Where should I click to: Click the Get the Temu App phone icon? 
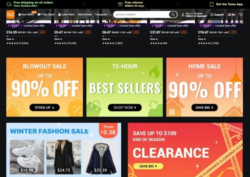click(211, 4)
